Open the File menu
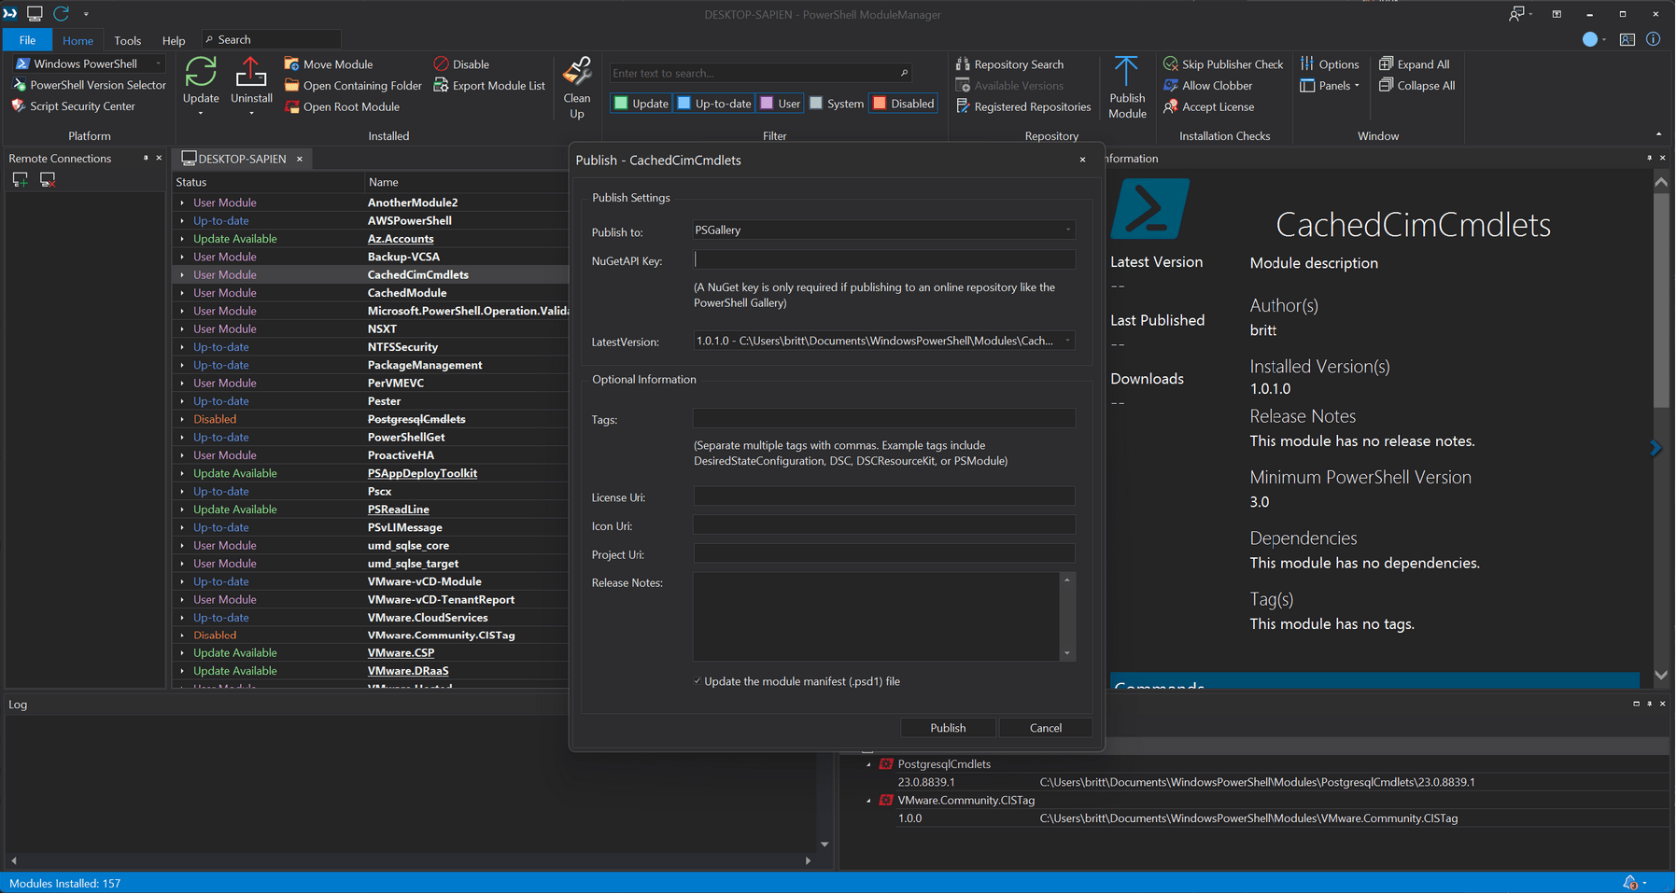 pos(27,40)
